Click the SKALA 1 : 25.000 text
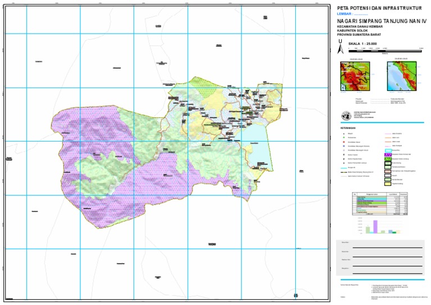Image resolution: width=431 pixels, height=305 pixels. (363, 43)
